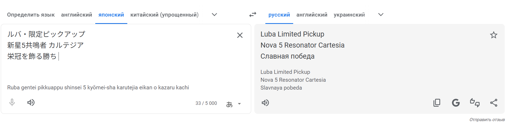Screen dimensions: 526x129
Task: Select the Japanese keyboard input icon
Action: 229,104
